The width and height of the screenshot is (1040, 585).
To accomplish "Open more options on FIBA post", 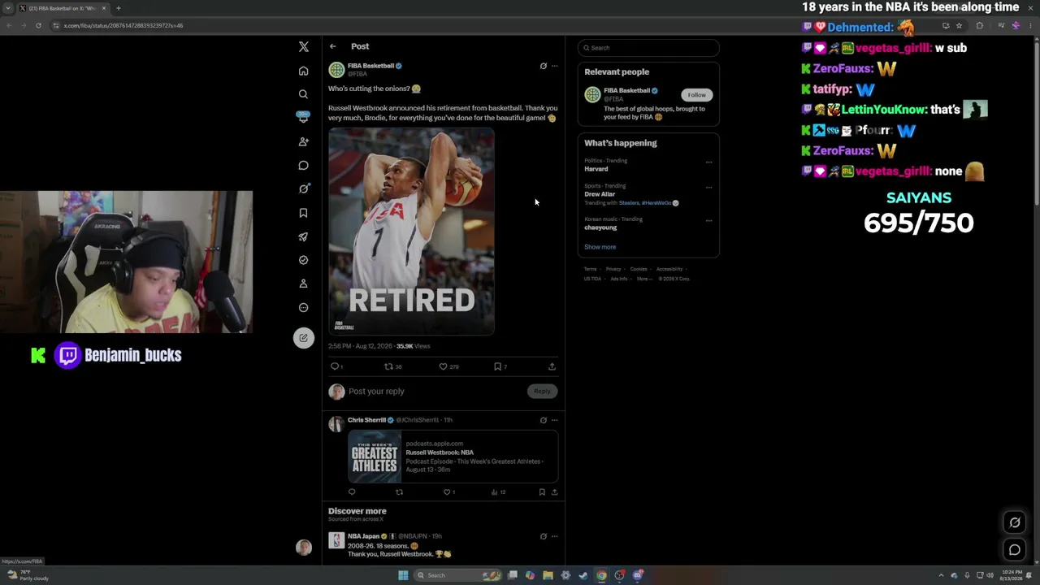I will [555, 66].
